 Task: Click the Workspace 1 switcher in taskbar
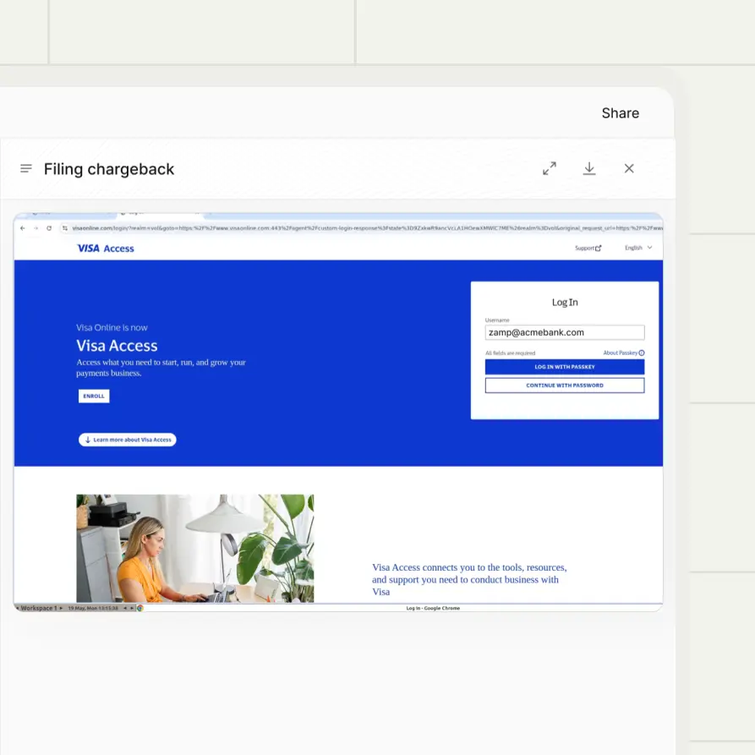39,608
